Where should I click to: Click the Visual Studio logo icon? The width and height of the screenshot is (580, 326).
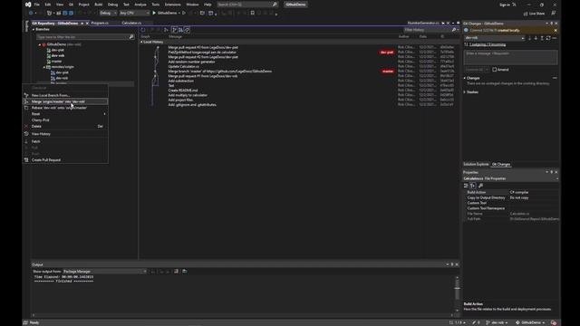tap(28, 5)
